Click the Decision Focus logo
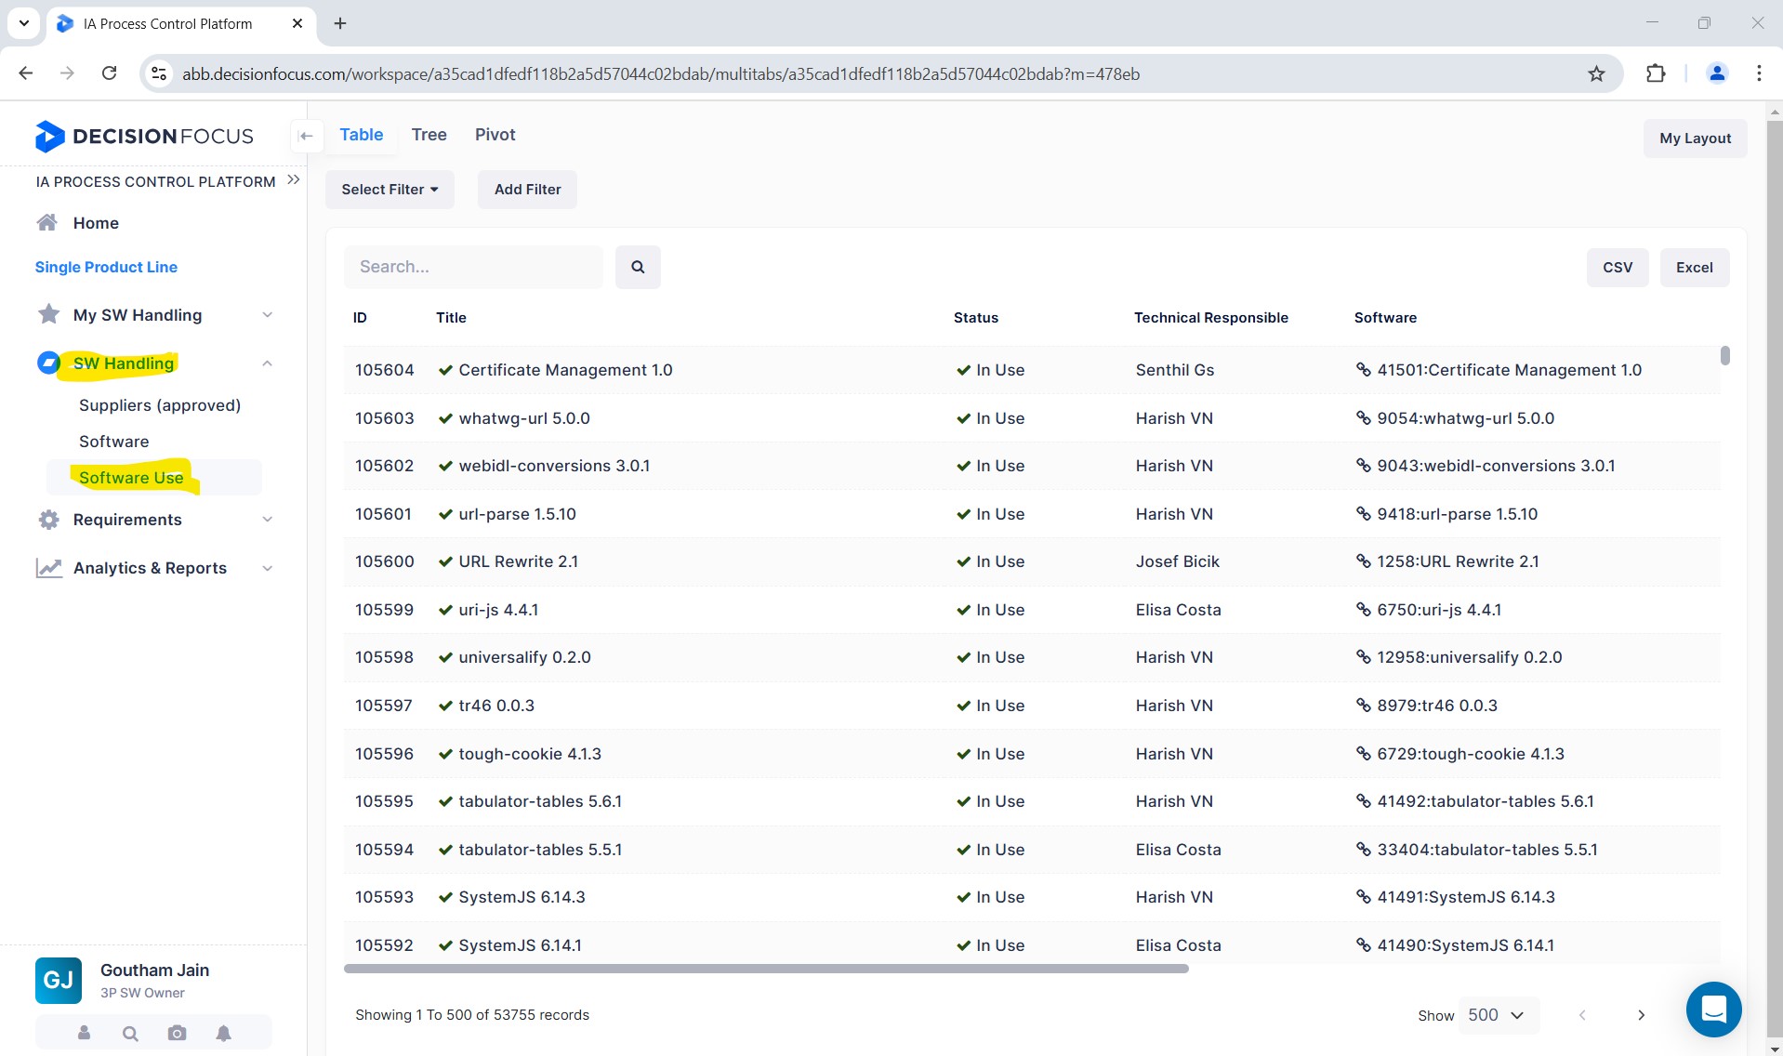 (143, 137)
